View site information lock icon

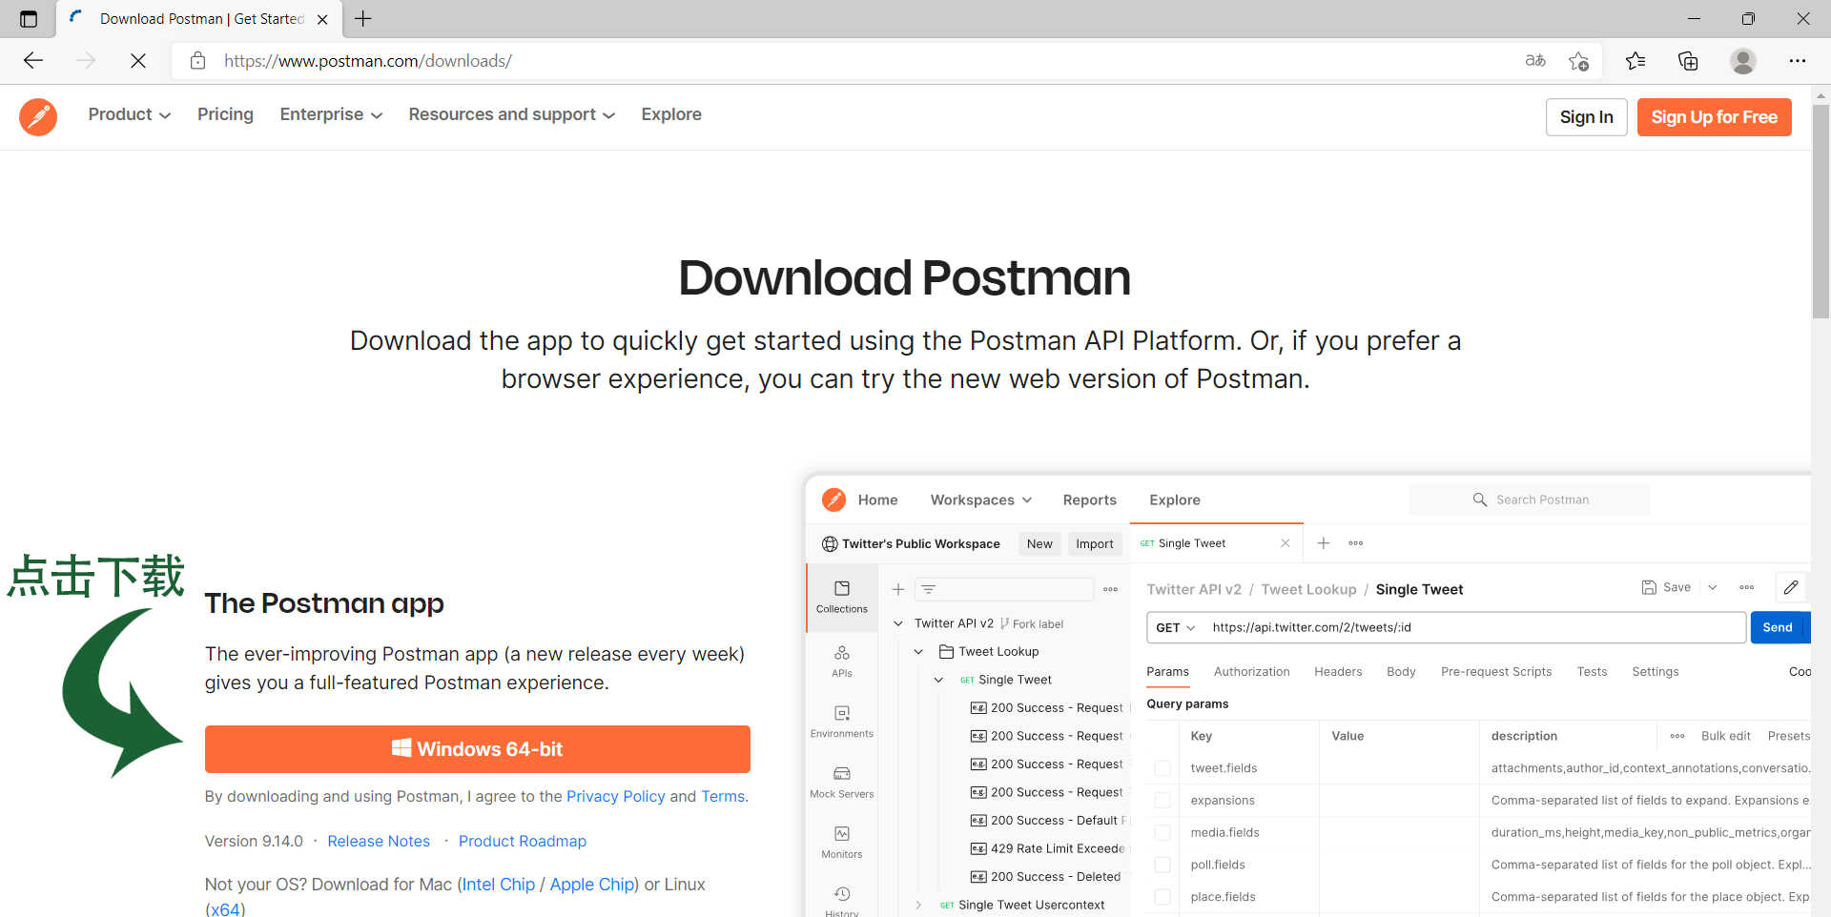tap(197, 61)
